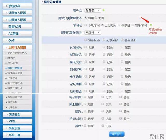
Task: Check 阻断 for 证券基金 category
Action: 86,91
